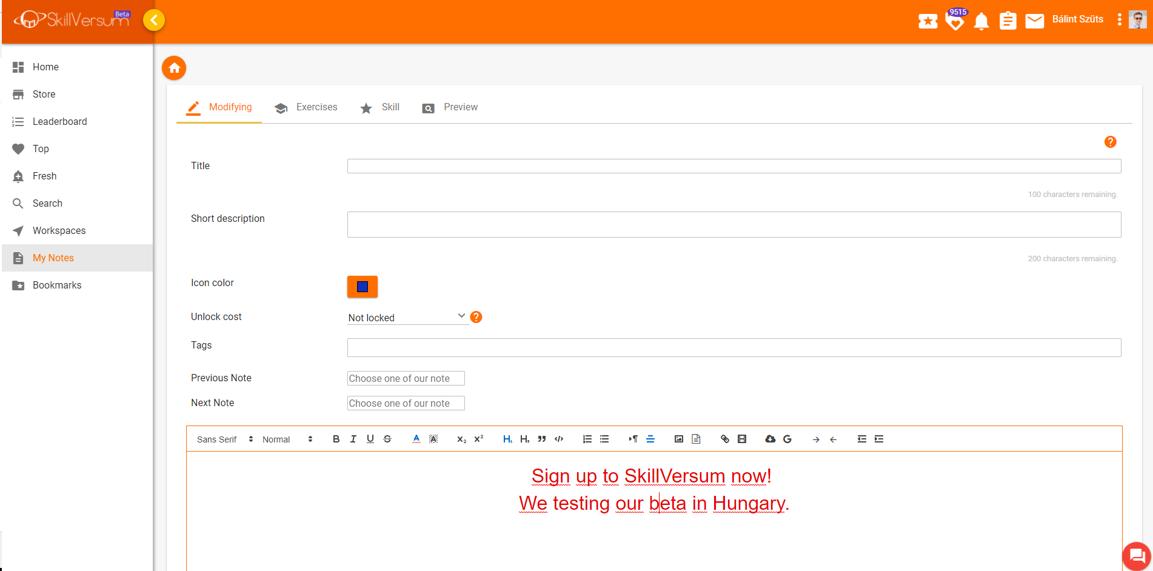Screen dimensions: 1153x571
Task: Open Leaderboard in the sidebar
Action: [78, 121]
